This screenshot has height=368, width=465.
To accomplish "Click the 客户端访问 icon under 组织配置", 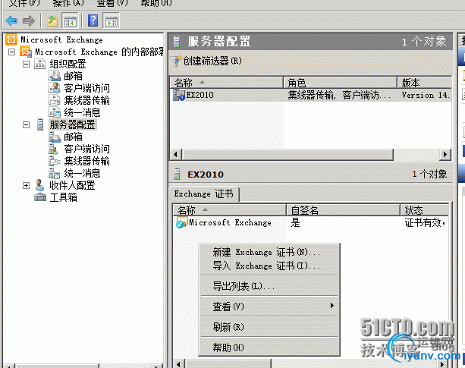I will pos(55,88).
